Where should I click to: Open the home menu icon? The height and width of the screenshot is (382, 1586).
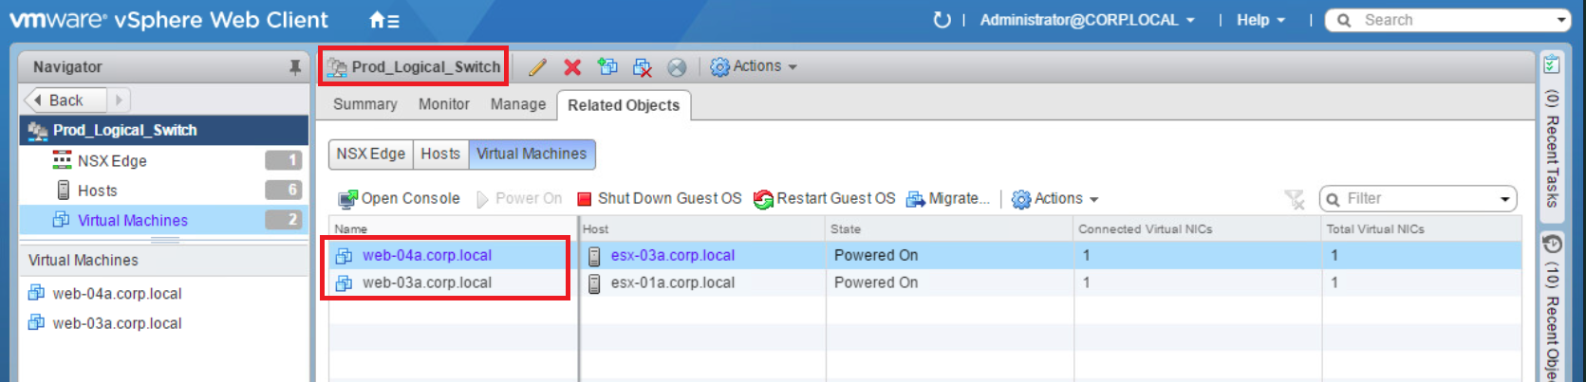tap(383, 20)
